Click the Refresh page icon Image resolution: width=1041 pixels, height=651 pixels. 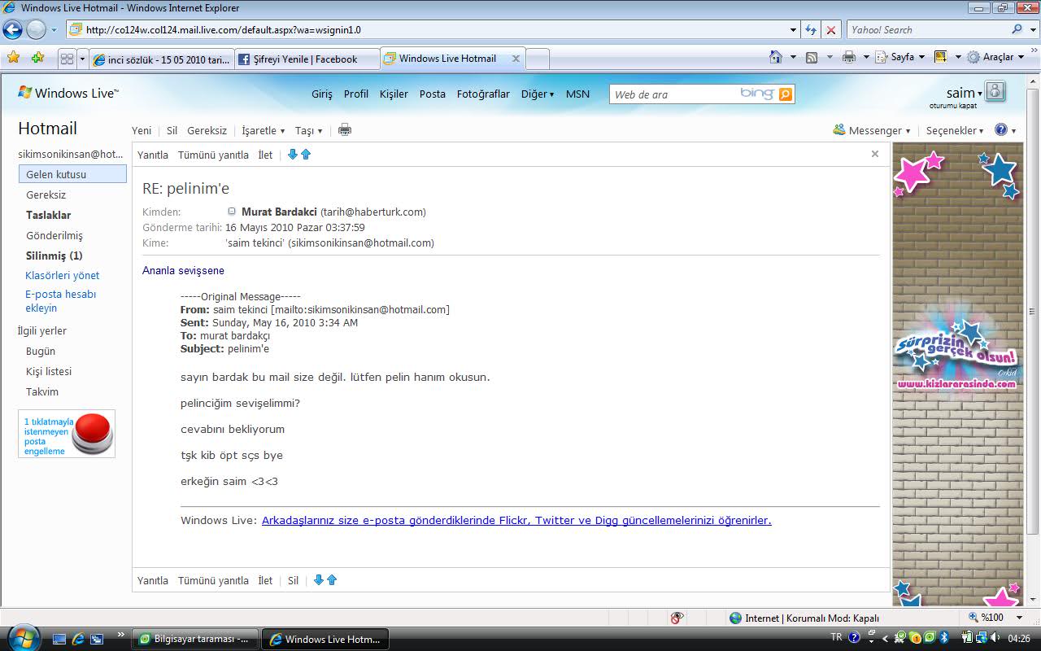coord(810,30)
